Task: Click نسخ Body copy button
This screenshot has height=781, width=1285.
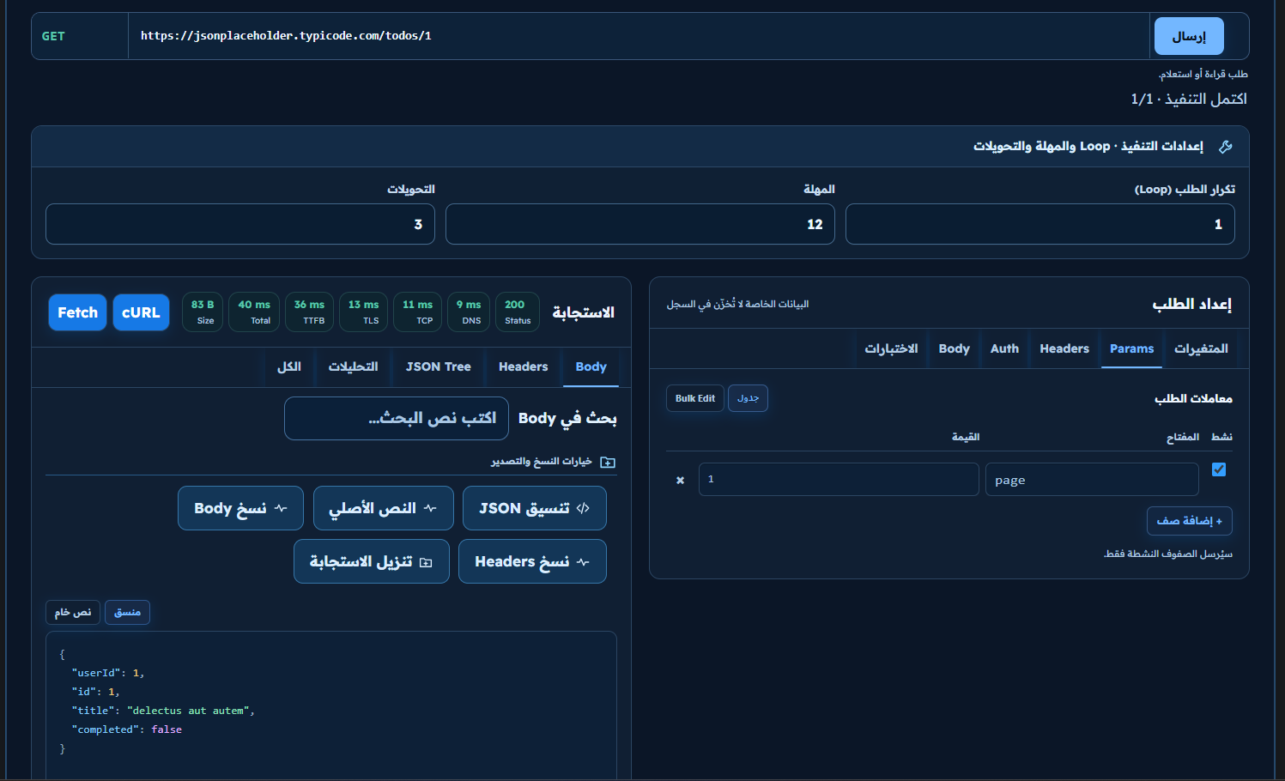Action: pyautogui.click(x=240, y=508)
